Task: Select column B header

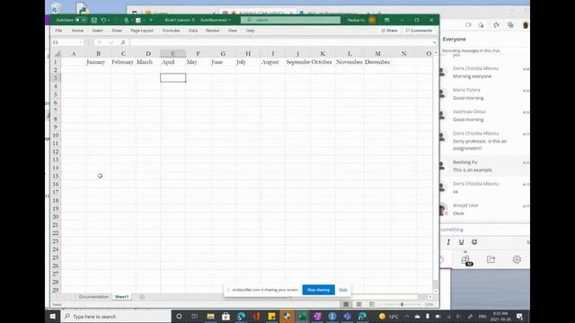Action: click(x=98, y=54)
